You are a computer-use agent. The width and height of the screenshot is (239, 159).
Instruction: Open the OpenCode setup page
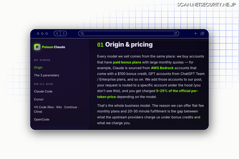[x=41, y=119]
